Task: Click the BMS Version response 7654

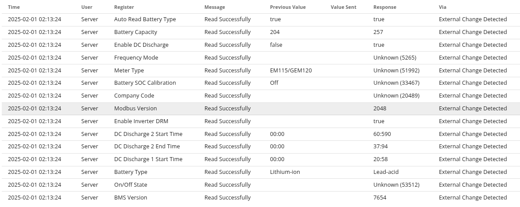Action: [380, 198]
